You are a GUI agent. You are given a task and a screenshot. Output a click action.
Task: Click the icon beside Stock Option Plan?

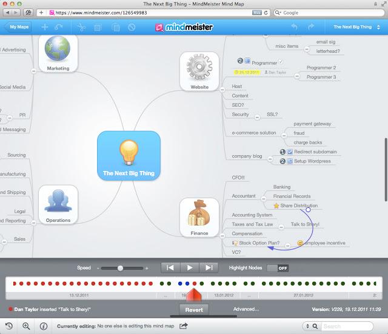[x=235, y=243]
